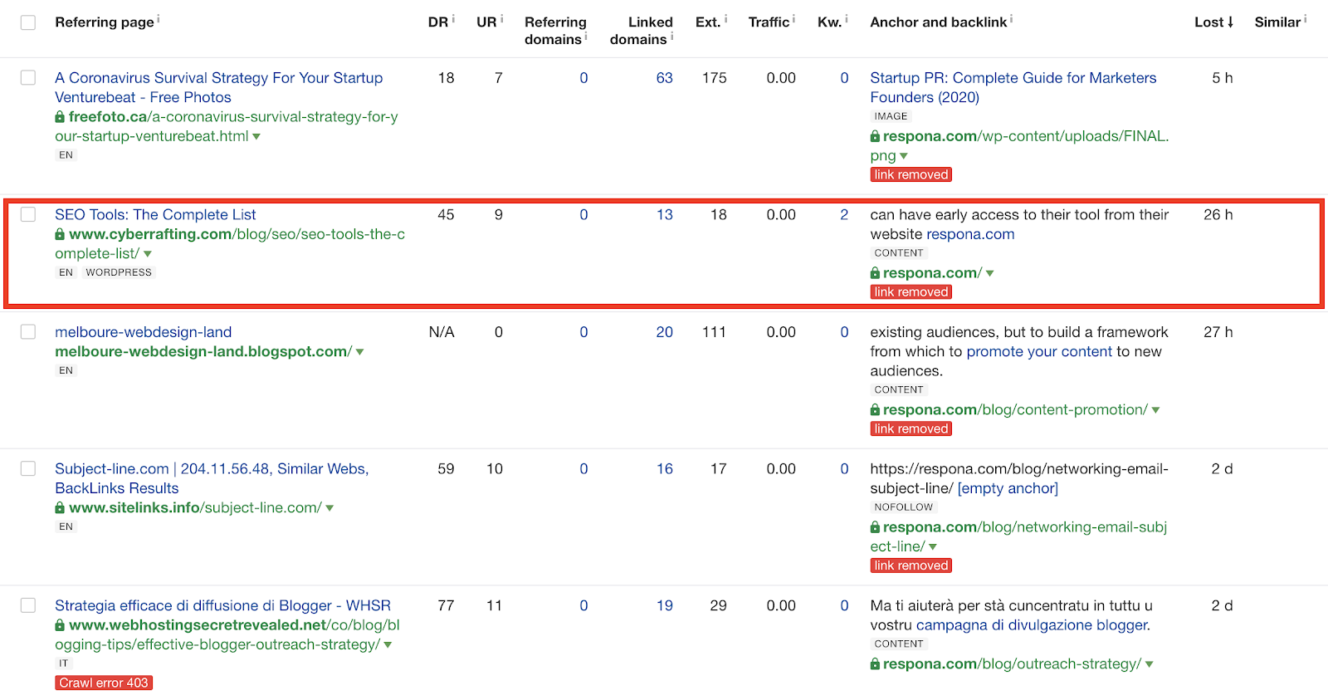Click the IMAGE tag under Startup PR anchor
Screen dimensions: 1328x700
click(891, 116)
